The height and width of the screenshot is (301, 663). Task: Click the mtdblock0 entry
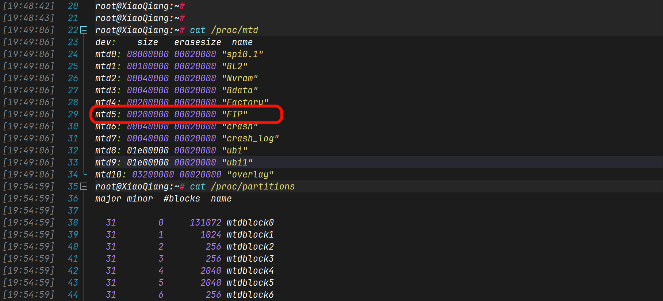pyautogui.click(x=250, y=223)
